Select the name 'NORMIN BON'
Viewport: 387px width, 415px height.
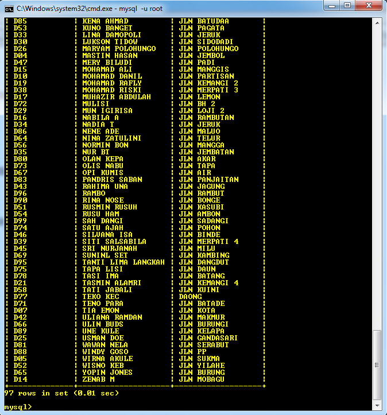(x=105, y=145)
